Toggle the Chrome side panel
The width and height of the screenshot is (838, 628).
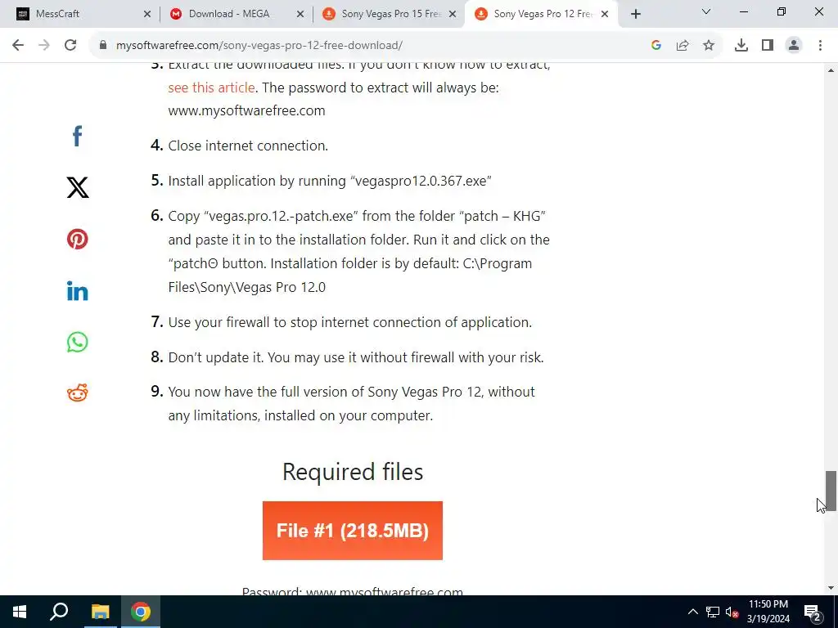pyautogui.click(x=768, y=46)
